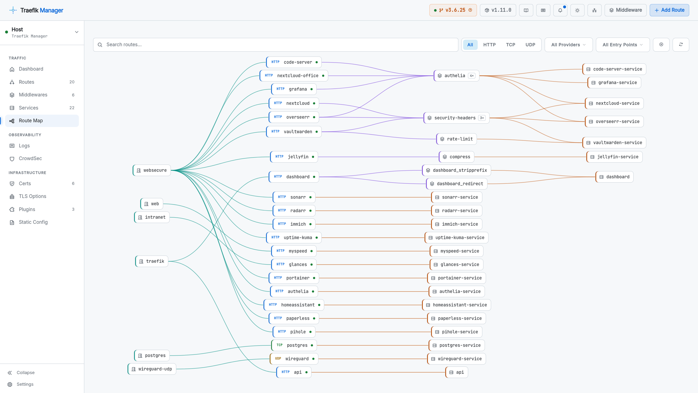Select the All protocol filter
Image resolution: width=698 pixels, height=393 pixels.
[470, 45]
